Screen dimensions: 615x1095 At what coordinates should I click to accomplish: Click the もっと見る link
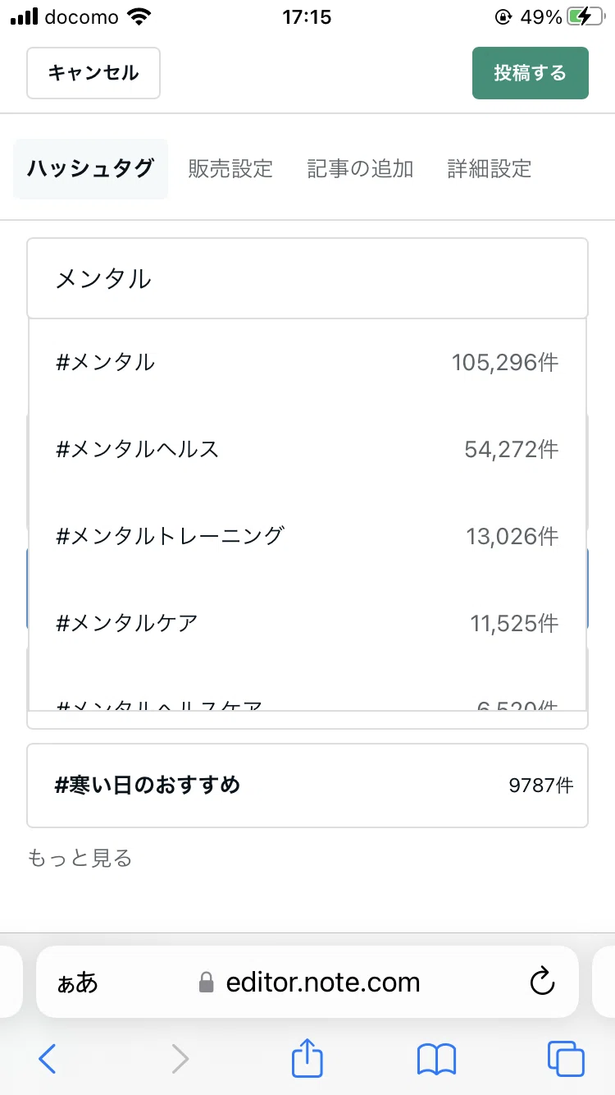pos(80,859)
